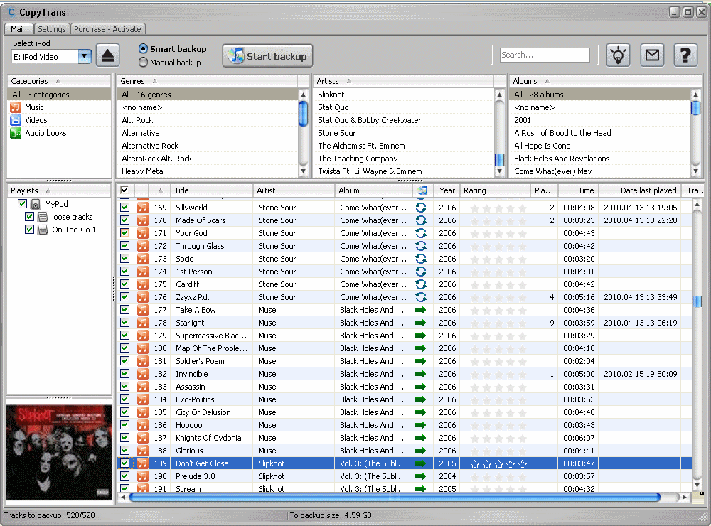
Task: Sort tracks by Time column header
Action: pyautogui.click(x=578, y=190)
